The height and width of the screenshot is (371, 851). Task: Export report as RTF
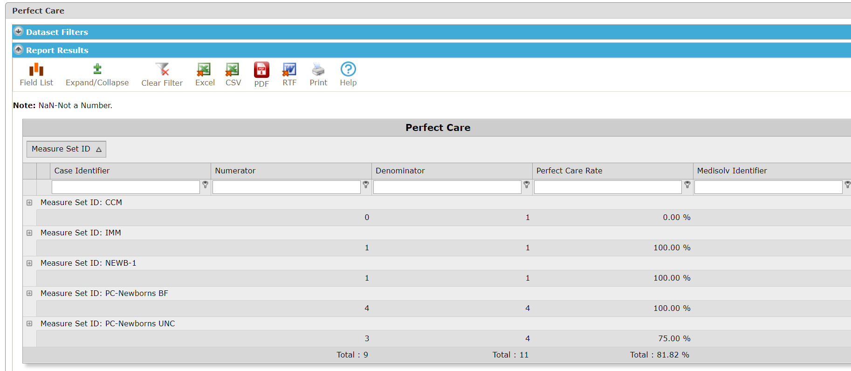(289, 69)
